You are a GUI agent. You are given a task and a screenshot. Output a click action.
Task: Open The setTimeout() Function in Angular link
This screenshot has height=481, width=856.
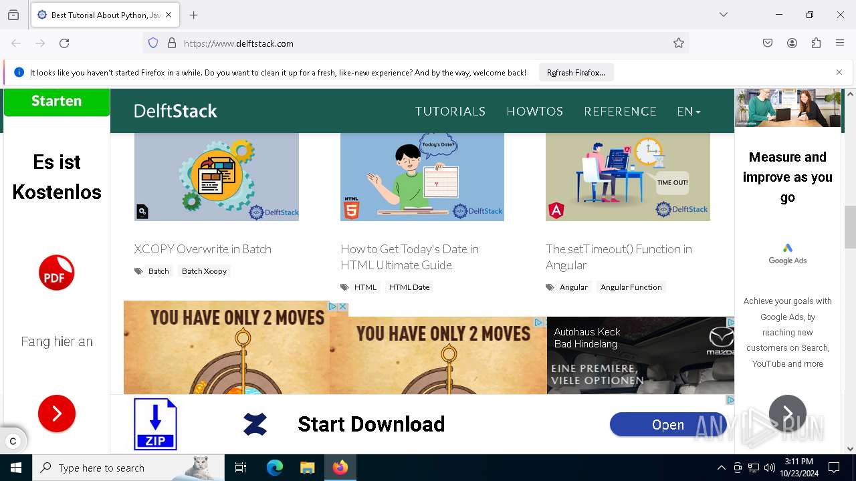point(619,257)
